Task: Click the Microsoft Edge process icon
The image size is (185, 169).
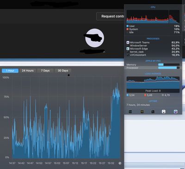Action: point(128,49)
